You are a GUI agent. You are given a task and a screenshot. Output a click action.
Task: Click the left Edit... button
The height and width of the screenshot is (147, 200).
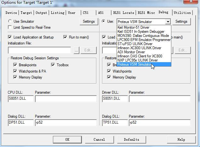tap(89, 50)
